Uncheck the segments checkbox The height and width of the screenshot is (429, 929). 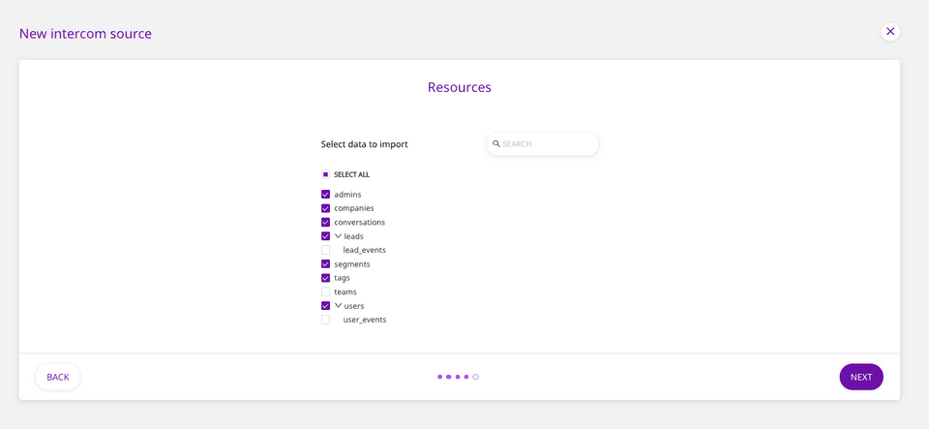325,263
